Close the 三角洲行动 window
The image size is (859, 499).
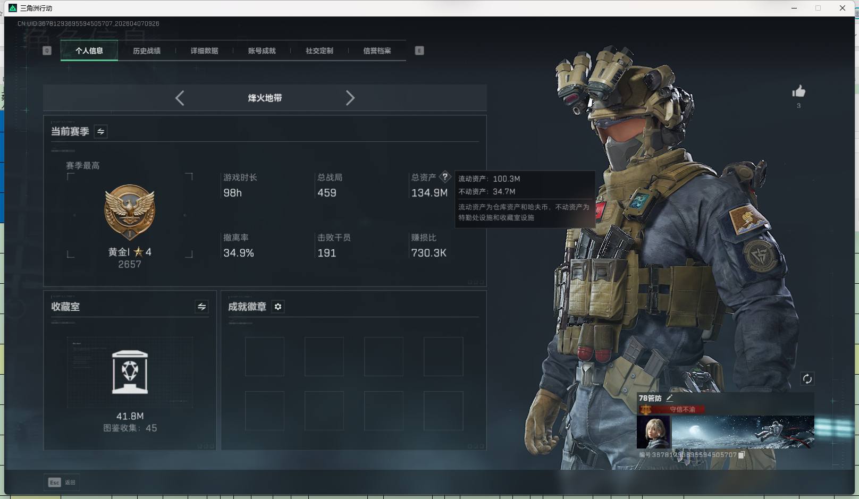(843, 8)
